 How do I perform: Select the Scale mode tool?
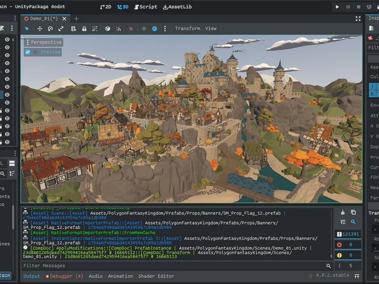61,28
